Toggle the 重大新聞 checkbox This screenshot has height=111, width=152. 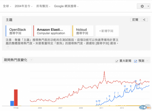point(117,61)
